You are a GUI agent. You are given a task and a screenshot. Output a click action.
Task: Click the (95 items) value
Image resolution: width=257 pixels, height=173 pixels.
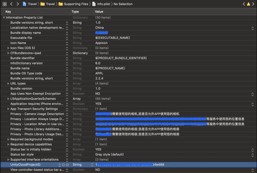pos(103,99)
